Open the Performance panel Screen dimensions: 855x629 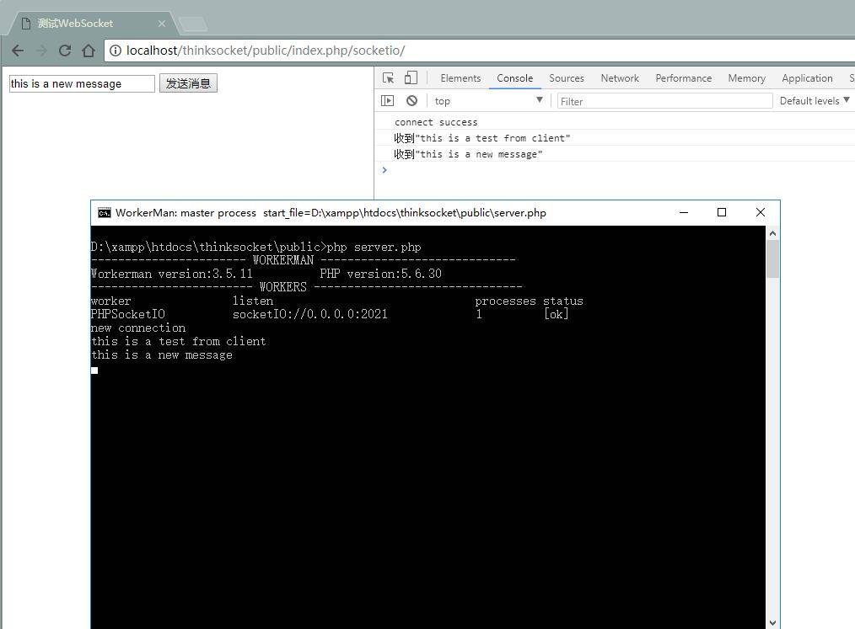pos(683,78)
